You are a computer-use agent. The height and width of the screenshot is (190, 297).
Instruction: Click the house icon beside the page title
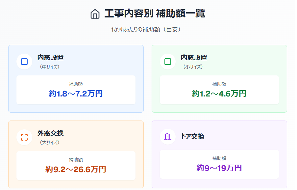(x=95, y=14)
